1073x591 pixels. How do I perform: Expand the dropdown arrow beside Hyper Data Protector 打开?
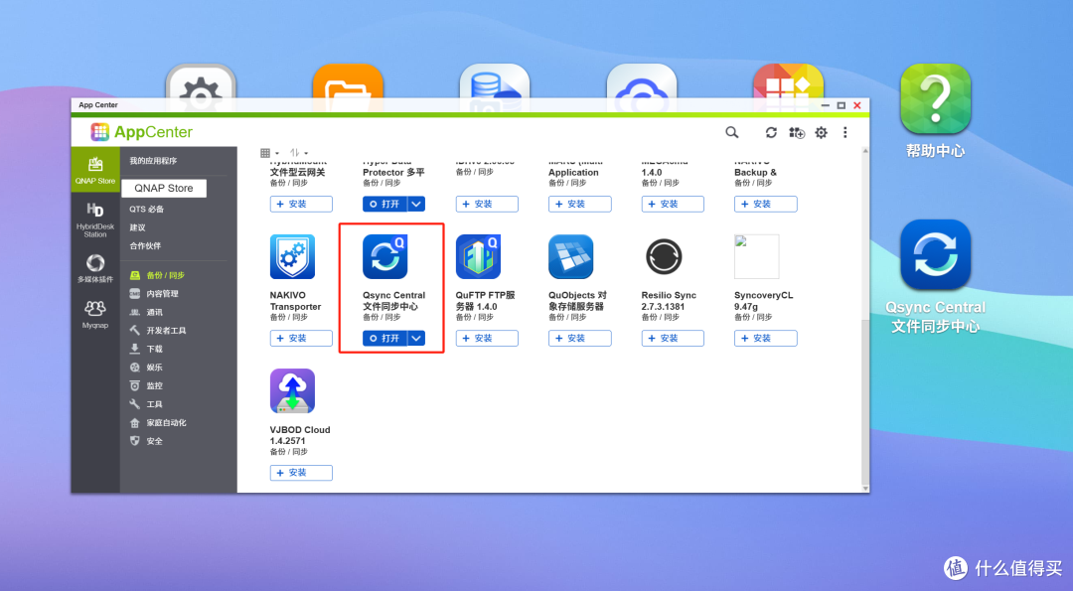coord(416,204)
